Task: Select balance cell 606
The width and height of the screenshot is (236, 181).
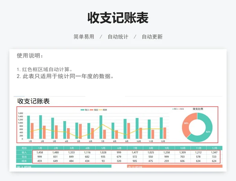Action: [x=183, y=161]
